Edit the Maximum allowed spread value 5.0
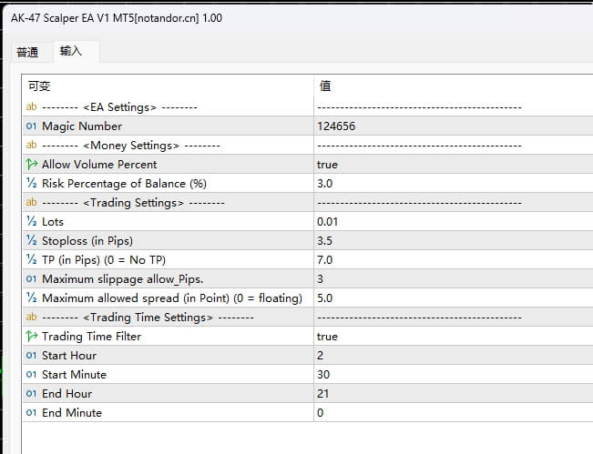593x454 pixels. 325,298
